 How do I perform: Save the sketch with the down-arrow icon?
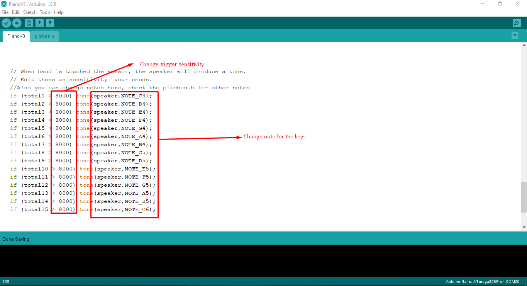coord(50,23)
